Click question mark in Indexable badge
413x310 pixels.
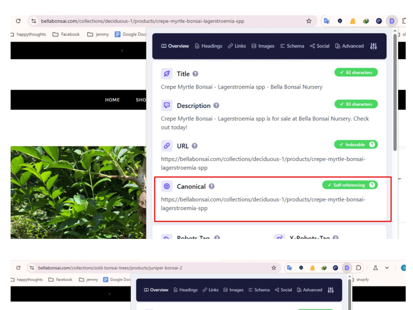click(x=372, y=144)
